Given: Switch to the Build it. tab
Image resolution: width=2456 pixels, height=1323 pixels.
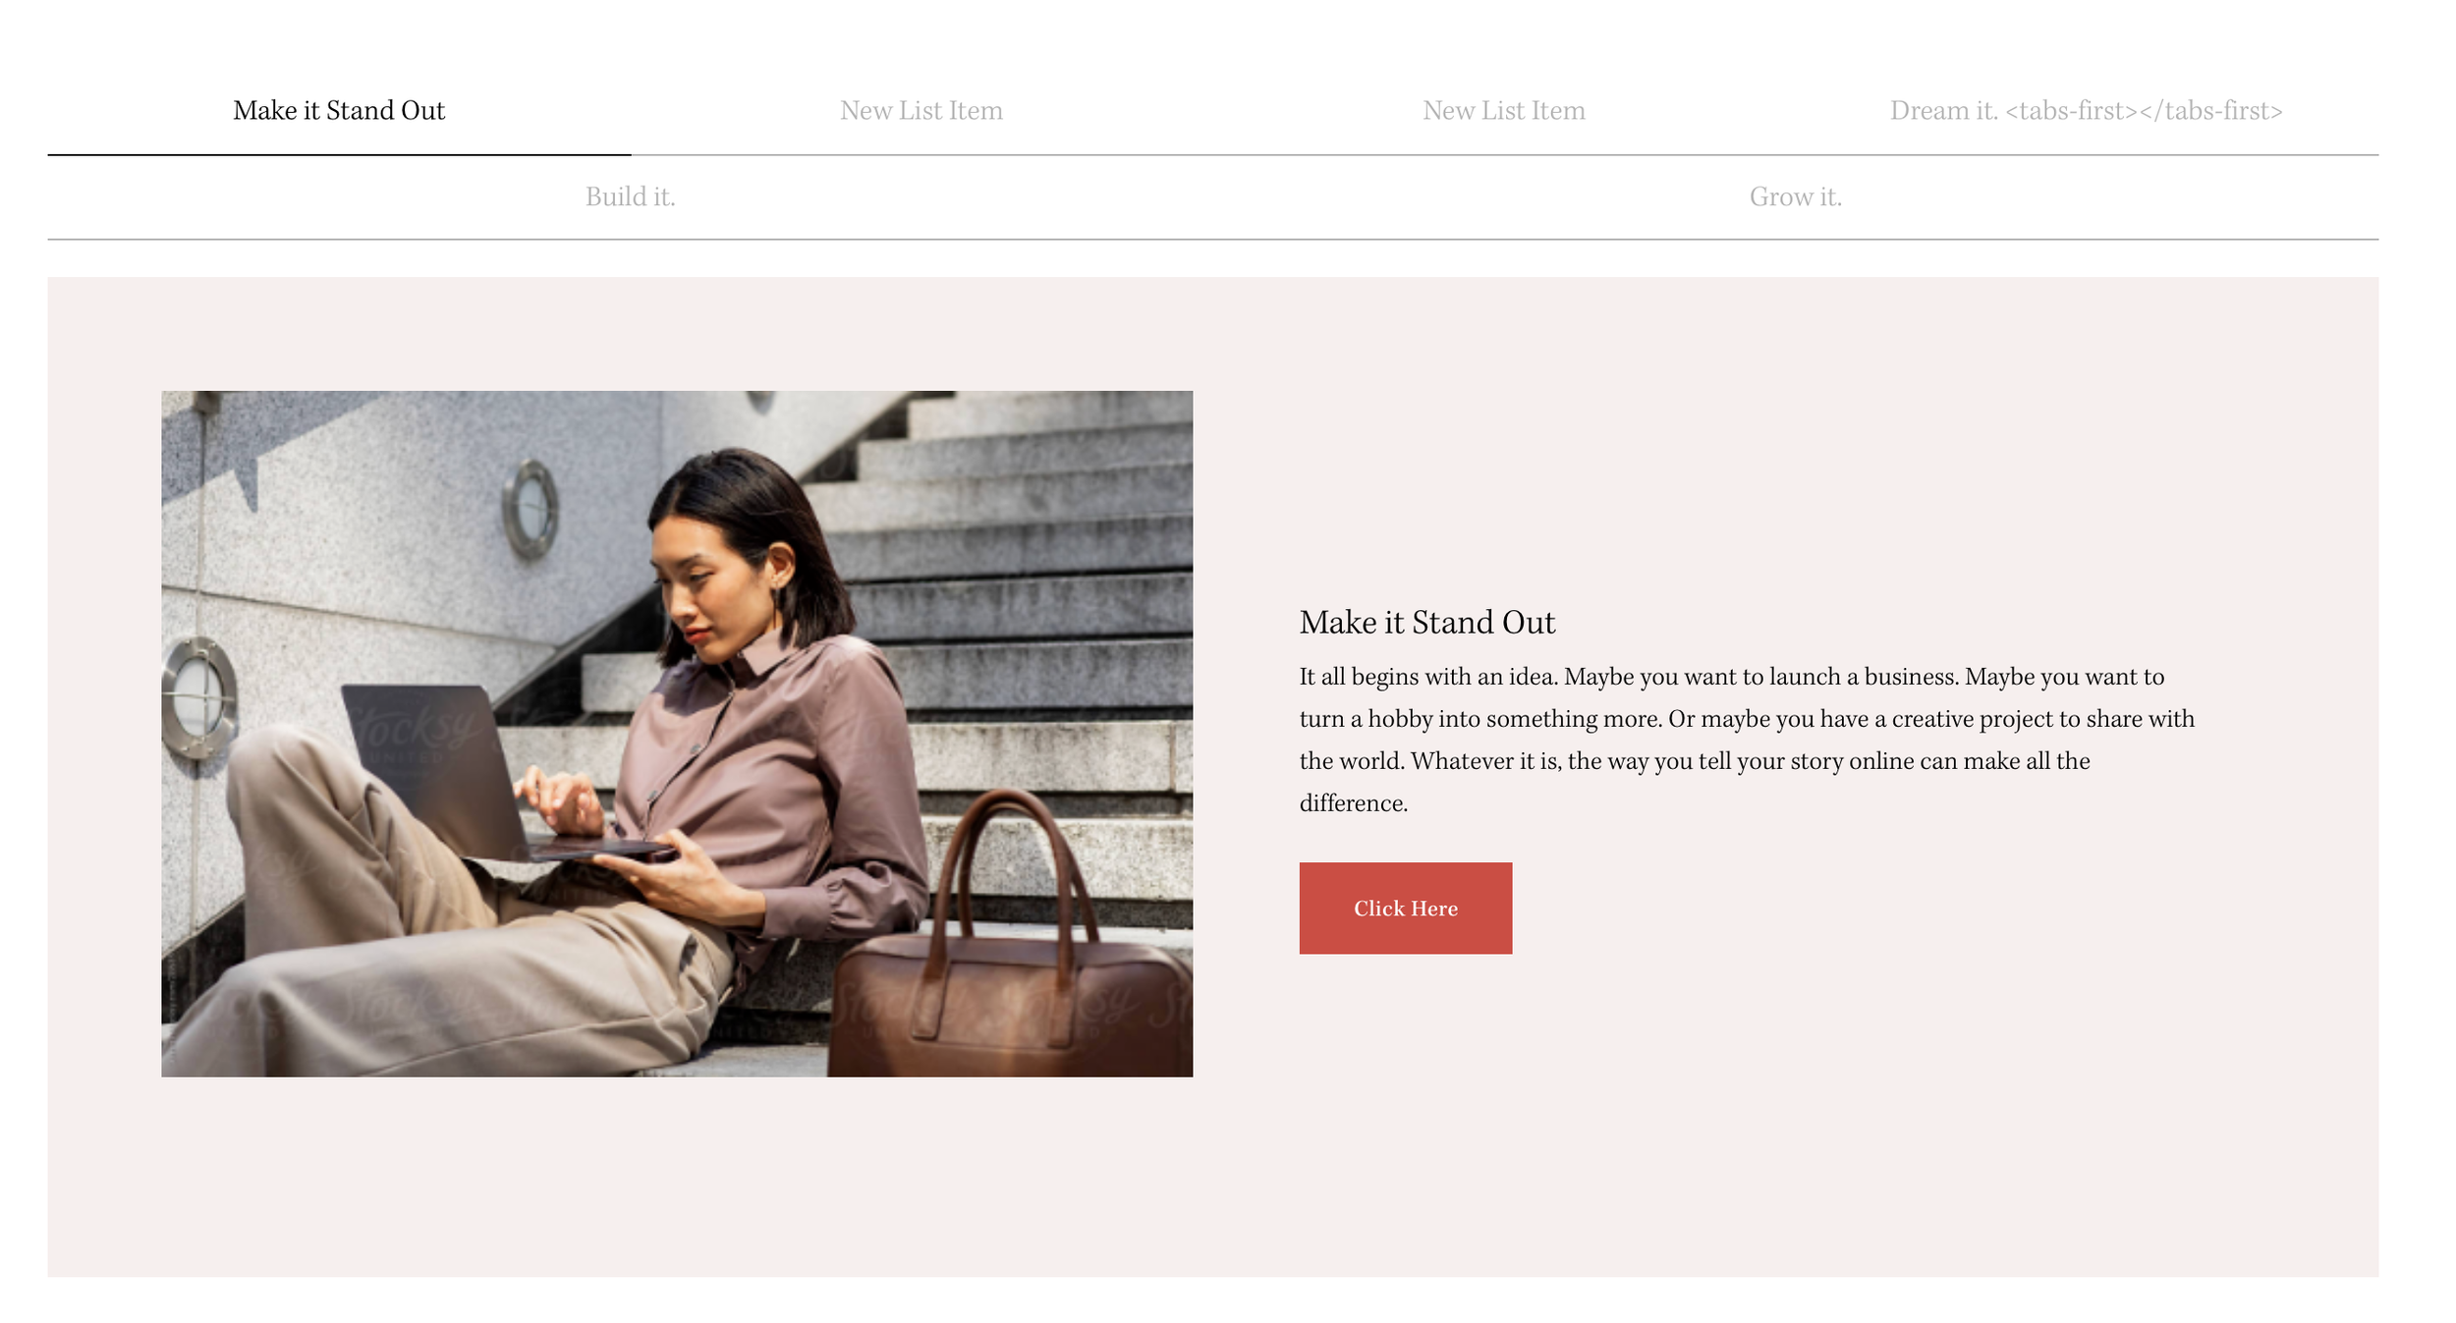Looking at the screenshot, I should tap(631, 197).
